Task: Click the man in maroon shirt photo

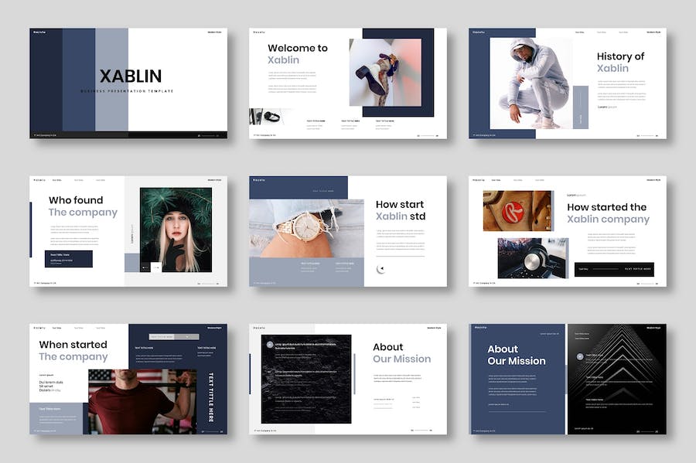Action: pos(142,401)
